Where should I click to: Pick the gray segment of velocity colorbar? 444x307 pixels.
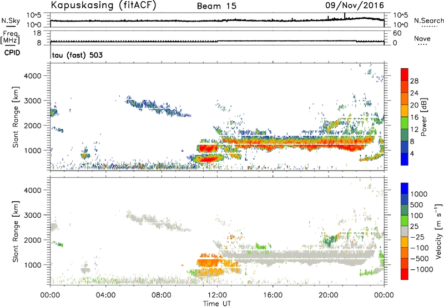coord(405,231)
